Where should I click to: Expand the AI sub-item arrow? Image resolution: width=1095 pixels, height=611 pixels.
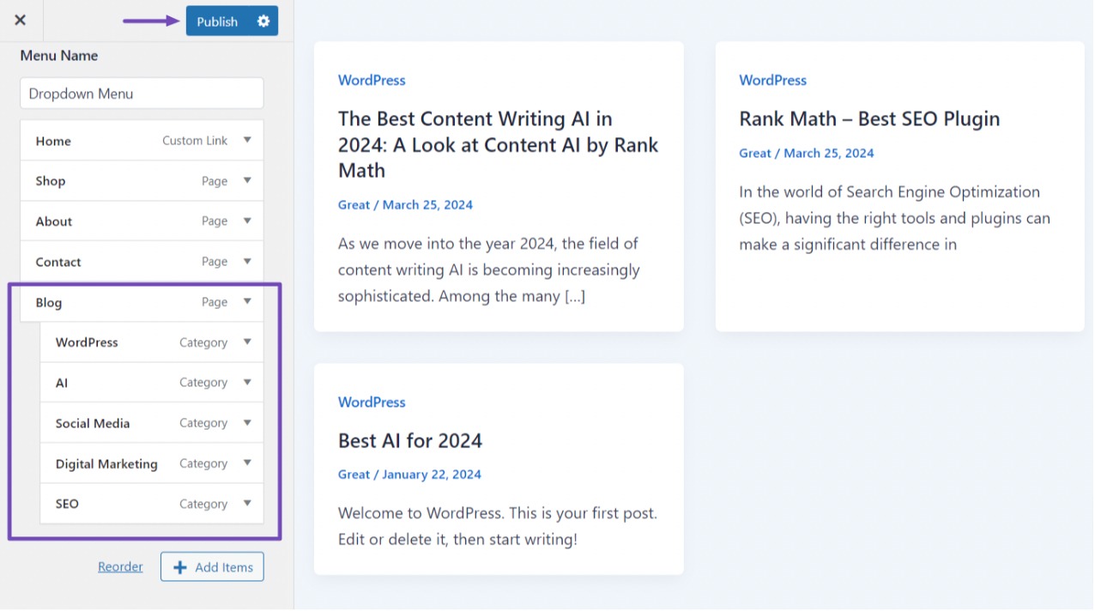click(247, 382)
